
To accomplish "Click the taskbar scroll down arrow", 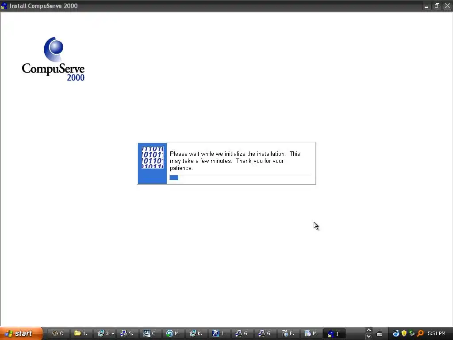I will coord(369,336).
